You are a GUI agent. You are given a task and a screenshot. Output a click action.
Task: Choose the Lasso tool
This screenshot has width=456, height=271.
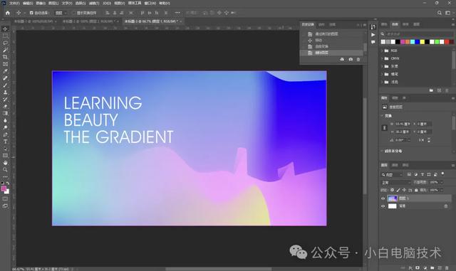pos(5,43)
